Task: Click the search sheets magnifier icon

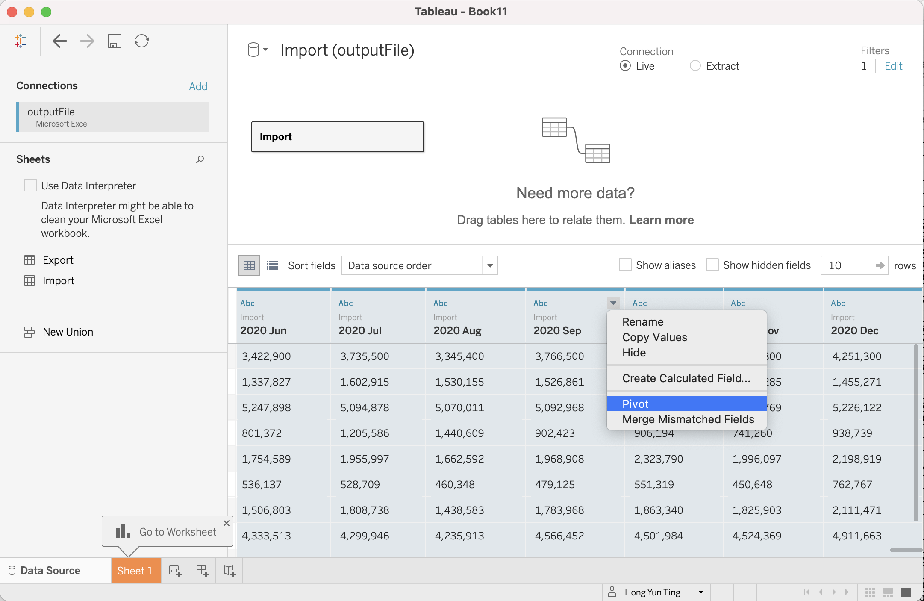Action: click(200, 159)
